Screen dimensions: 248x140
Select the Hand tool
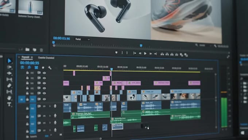[x=9, y=98]
